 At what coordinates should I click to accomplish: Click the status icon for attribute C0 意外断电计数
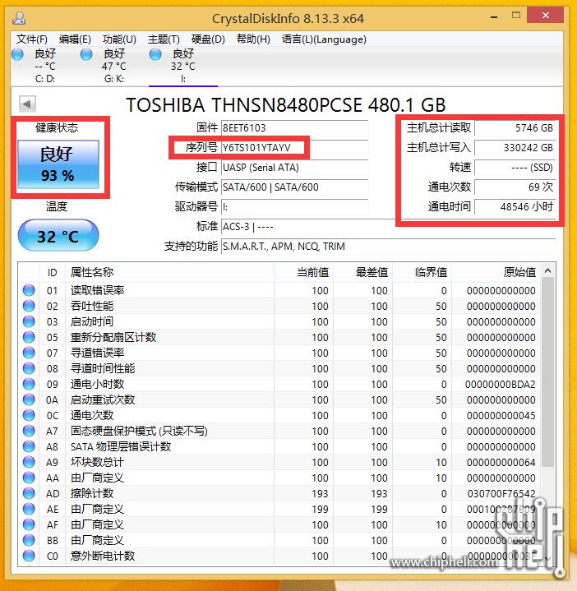coord(29,556)
